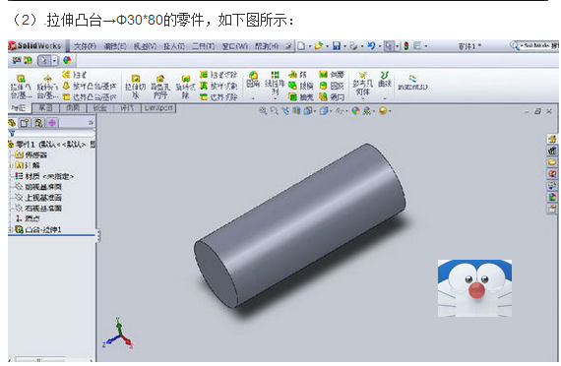561x366 pixels.
Task: Choose the Extruded Cut tool
Action: tap(135, 87)
